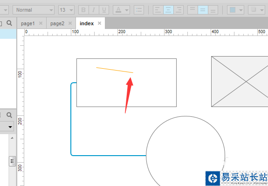Toggle underline formatting
The width and height of the screenshot is (268, 186).
pyautogui.click(x=104, y=10)
